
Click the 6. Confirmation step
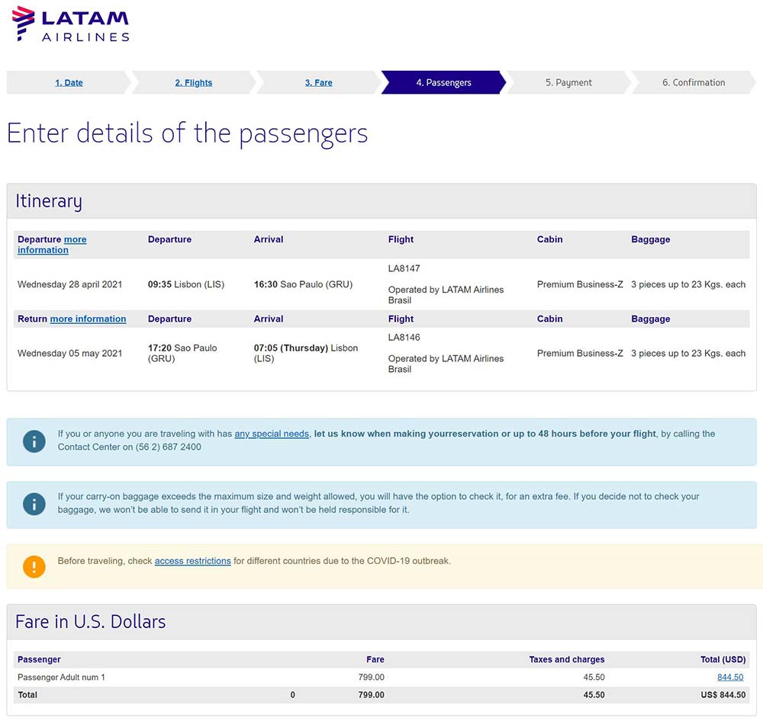[694, 82]
